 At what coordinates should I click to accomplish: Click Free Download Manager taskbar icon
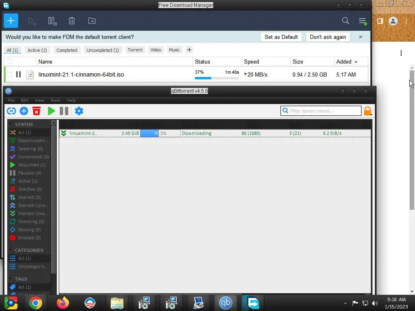pyautogui.click(x=253, y=303)
